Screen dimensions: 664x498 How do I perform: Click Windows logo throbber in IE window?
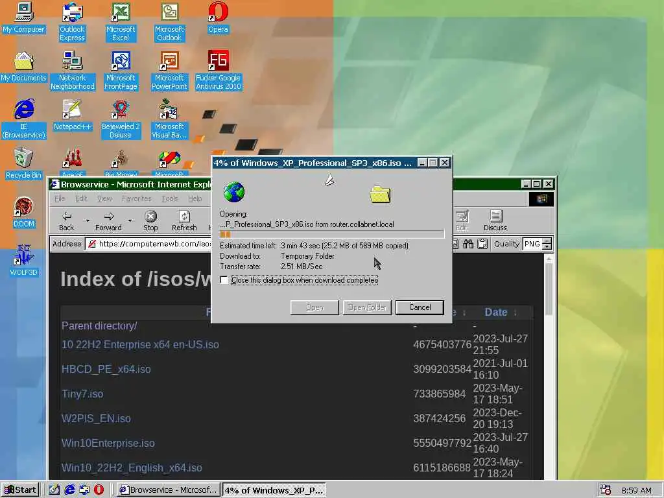(x=541, y=198)
